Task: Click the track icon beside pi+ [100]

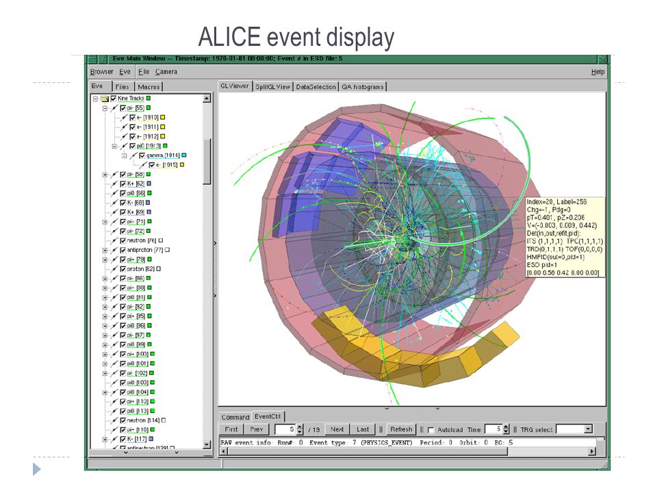Action: coord(114,355)
